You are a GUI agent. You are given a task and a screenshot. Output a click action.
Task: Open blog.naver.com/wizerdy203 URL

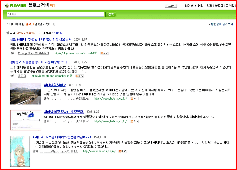(76, 53)
